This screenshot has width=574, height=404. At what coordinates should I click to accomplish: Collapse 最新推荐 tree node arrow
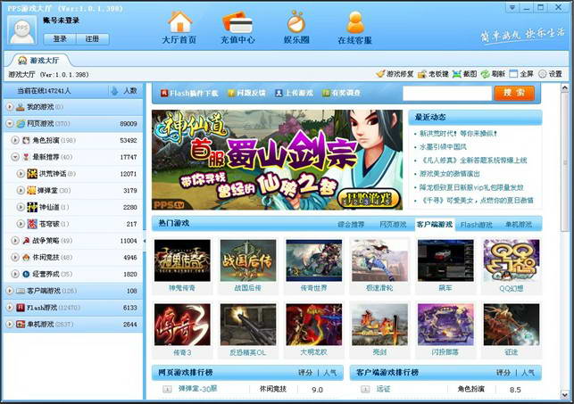(x=15, y=157)
